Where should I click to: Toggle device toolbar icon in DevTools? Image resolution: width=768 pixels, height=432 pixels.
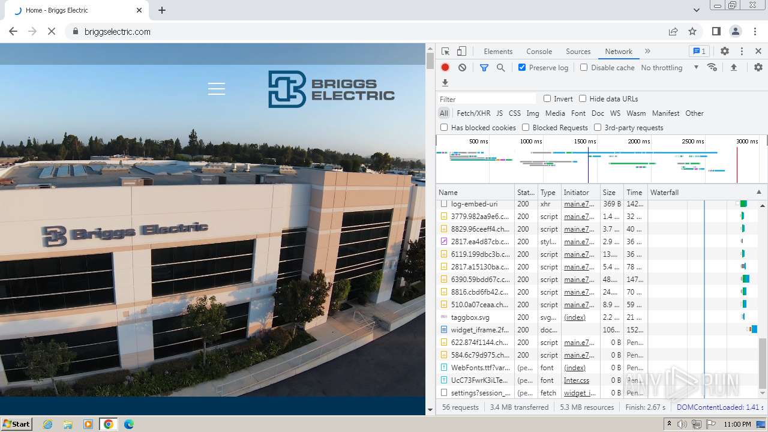coord(461,52)
